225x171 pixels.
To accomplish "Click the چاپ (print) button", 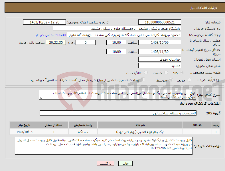I will click(x=125, y=163).
